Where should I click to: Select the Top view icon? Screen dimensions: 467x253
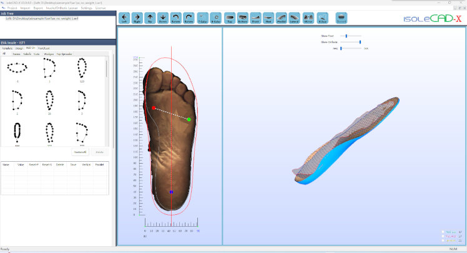[x=228, y=18]
